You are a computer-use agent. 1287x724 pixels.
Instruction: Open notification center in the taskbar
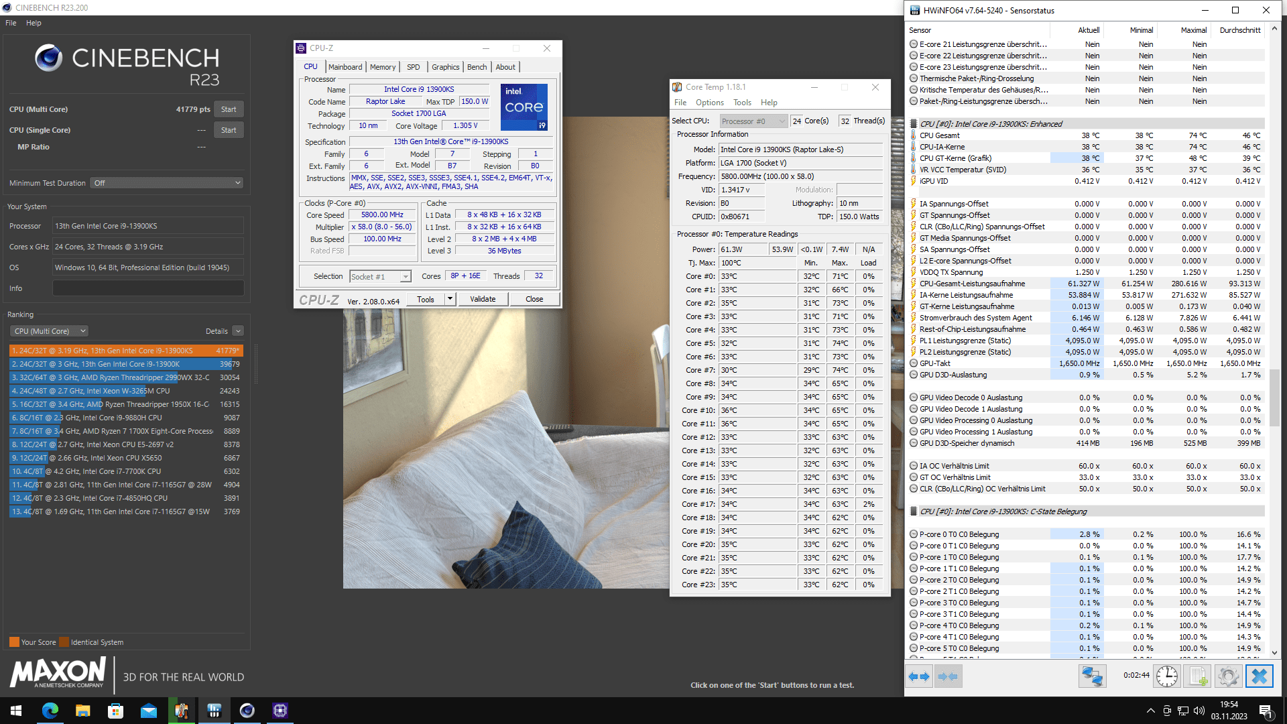(1266, 711)
